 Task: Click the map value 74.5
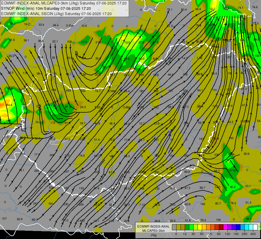[x=255, y=7]
